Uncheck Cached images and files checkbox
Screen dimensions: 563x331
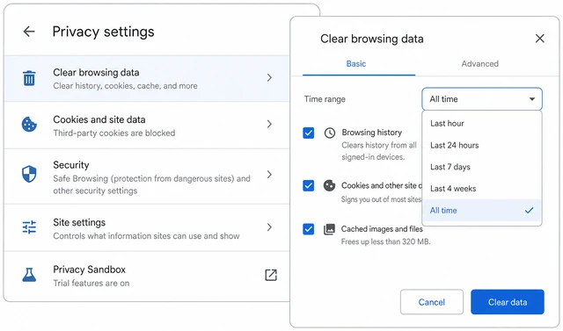309,229
